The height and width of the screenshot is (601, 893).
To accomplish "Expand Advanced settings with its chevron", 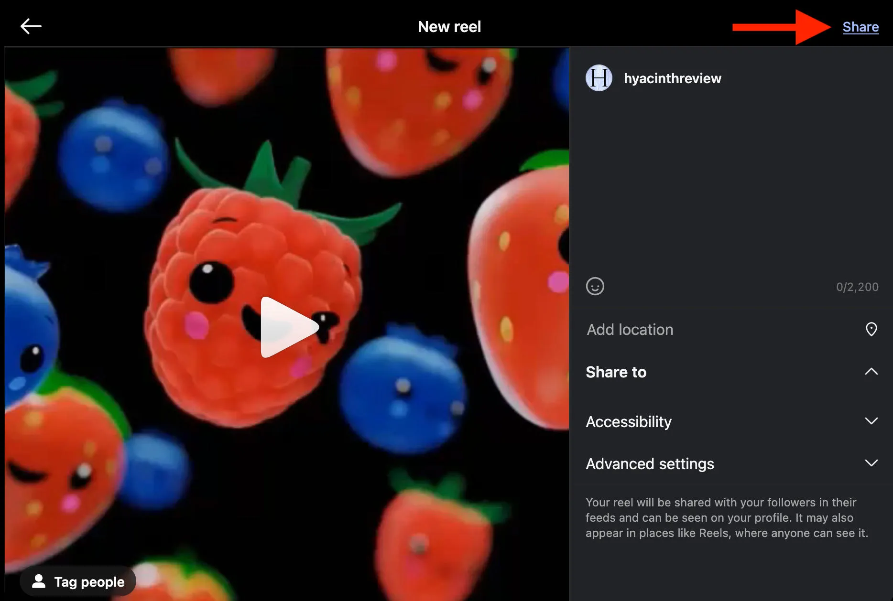I will pos(871,463).
